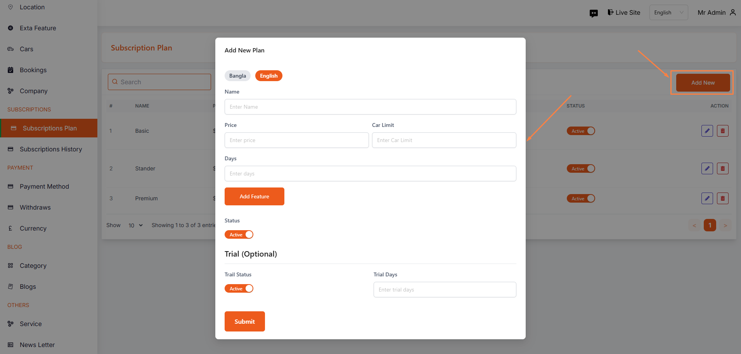The width and height of the screenshot is (741, 354).
Task: Open Subscriptions History from the sidebar
Action: coord(50,149)
